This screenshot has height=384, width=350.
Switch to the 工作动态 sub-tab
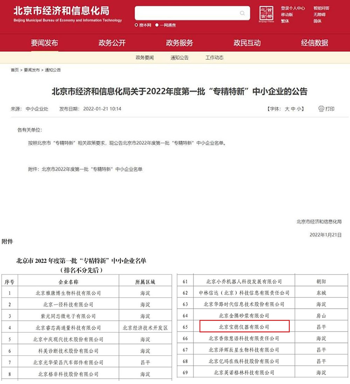214,57
